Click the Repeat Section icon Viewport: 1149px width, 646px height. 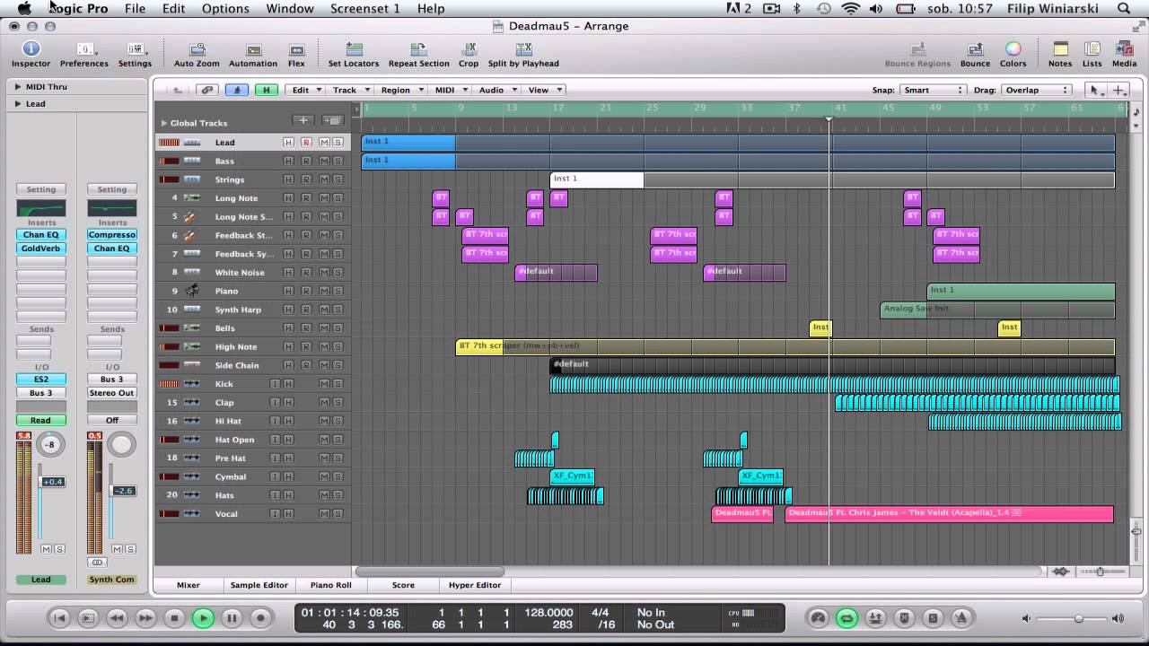pos(418,49)
